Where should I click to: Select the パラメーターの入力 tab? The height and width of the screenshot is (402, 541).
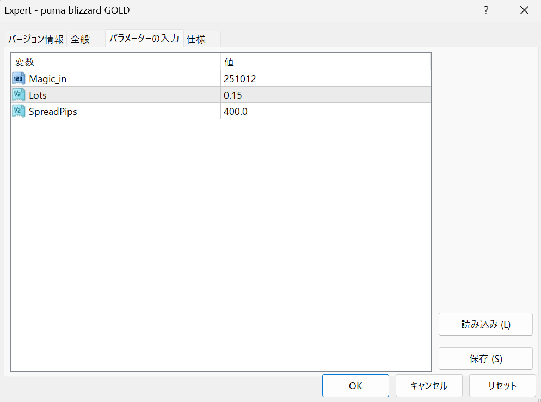tap(144, 39)
